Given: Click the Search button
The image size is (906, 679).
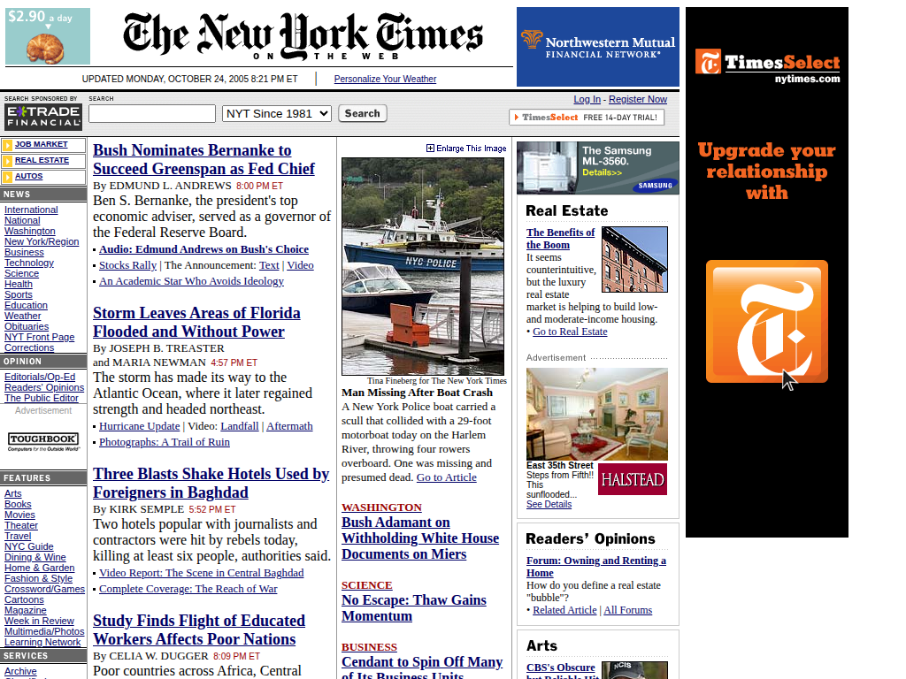Looking at the screenshot, I should pyautogui.click(x=362, y=113).
